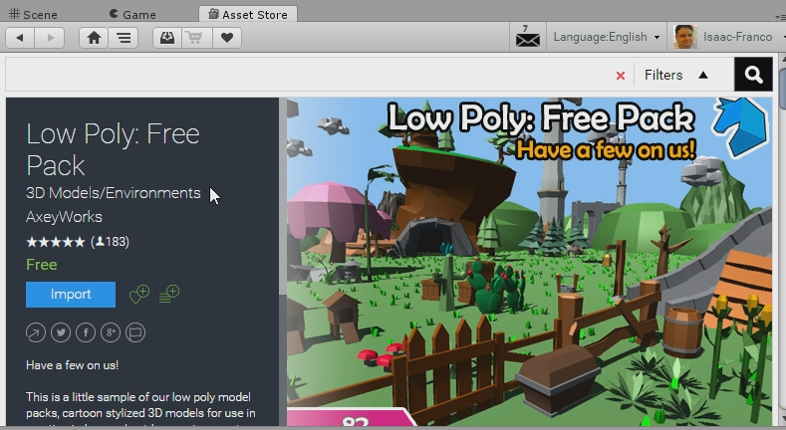This screenshot has height=430, width=786.
Task: Open the download manager icon
Action: (167, 38)
